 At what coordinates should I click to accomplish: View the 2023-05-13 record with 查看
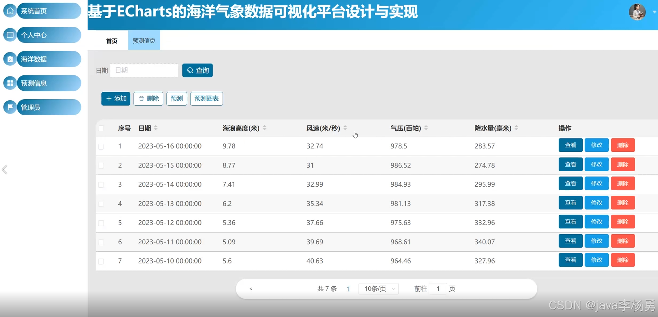click(570, 203)
